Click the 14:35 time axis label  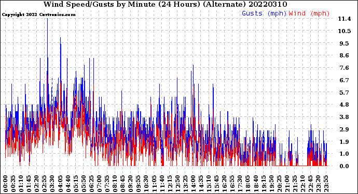click(201, 184)
